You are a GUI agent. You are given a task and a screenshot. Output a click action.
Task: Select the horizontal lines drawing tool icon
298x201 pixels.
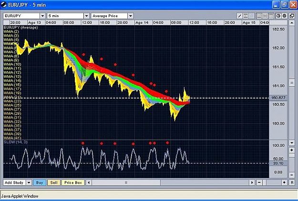pos(246,16)
